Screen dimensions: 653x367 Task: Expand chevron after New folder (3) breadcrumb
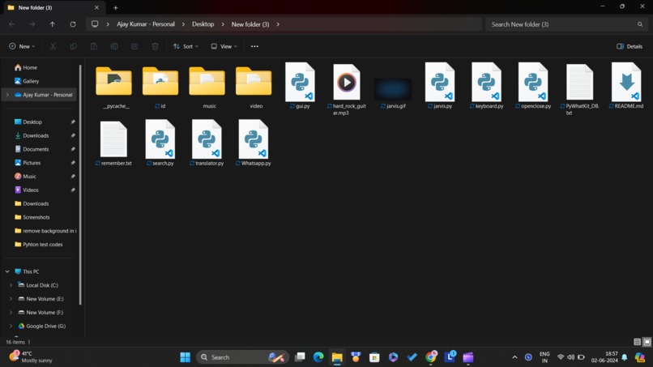[278, 24]
